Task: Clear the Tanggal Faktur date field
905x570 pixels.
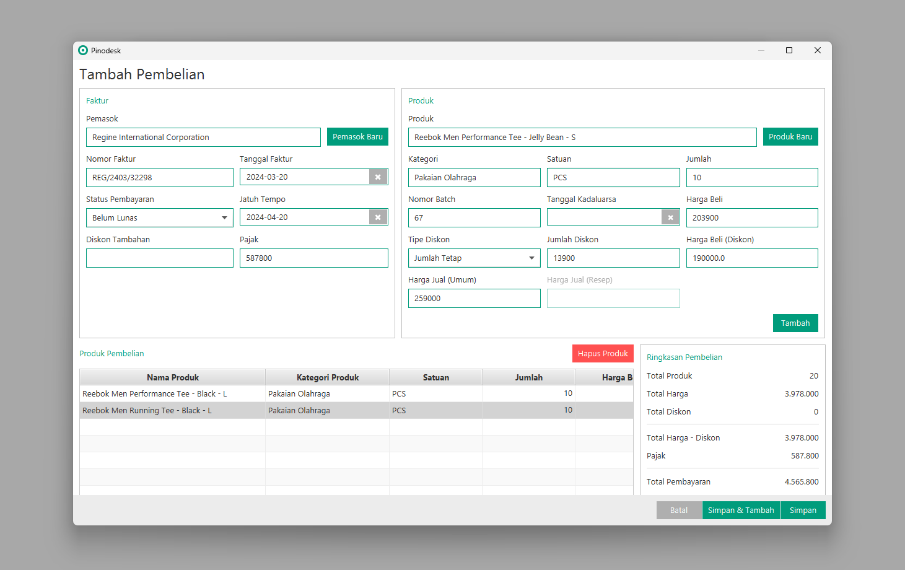Action: [378, 177]
